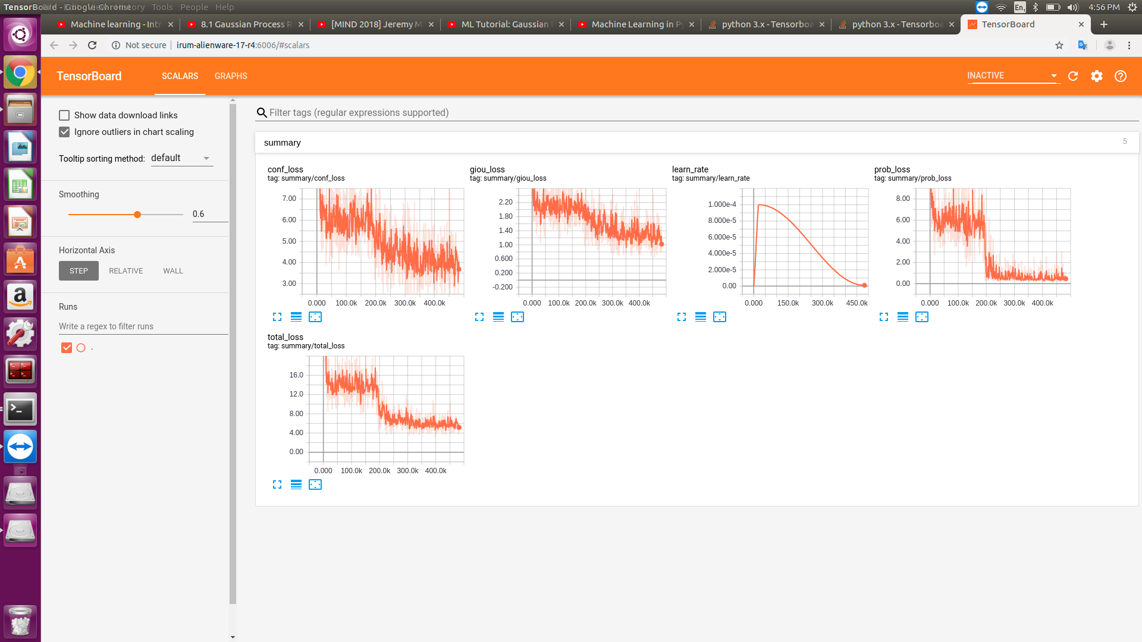Open Chrome three-dot menu
Image resolution: width=1142 pixels, height=642 pixels.
1129,45
